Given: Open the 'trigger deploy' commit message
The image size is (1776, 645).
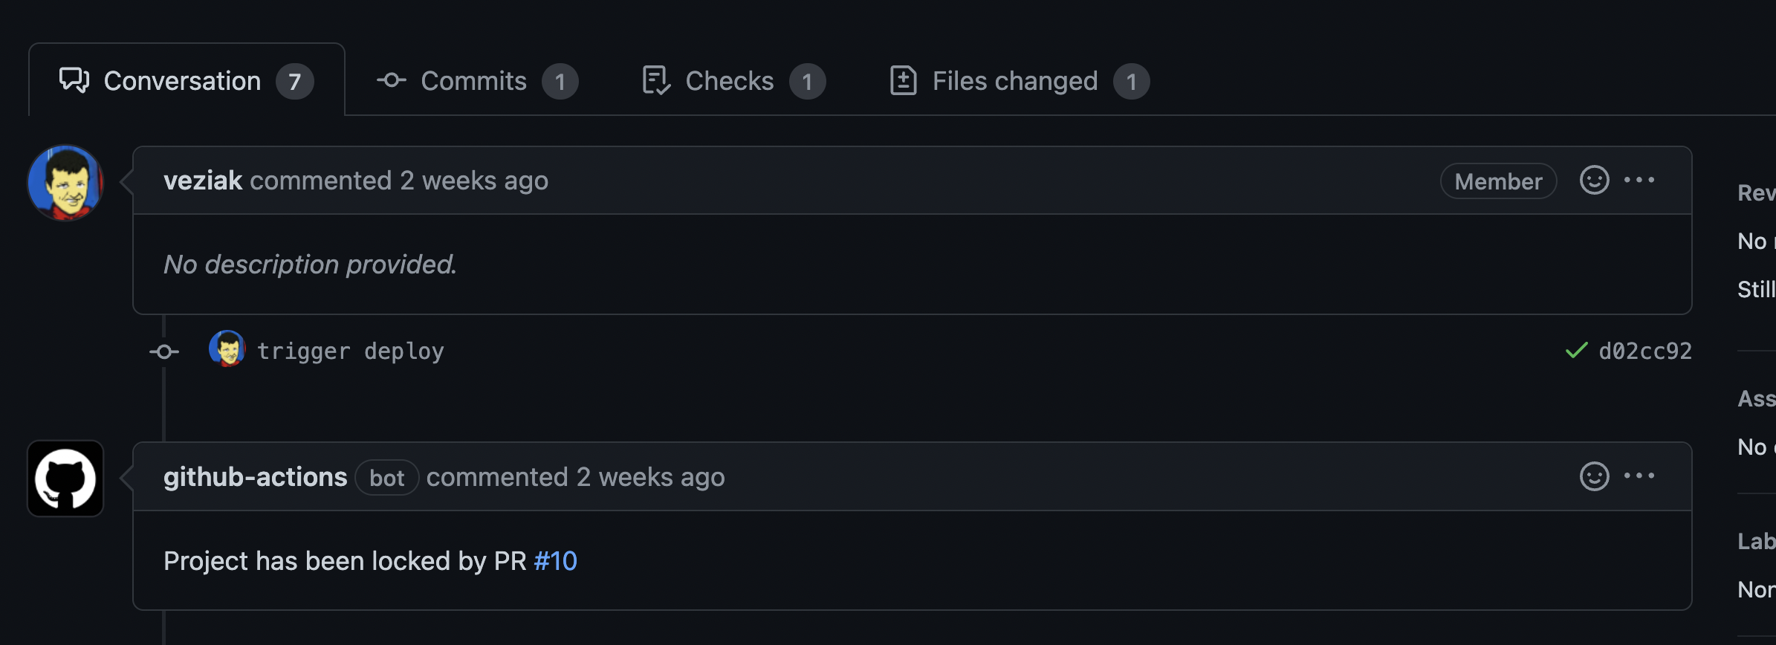Looking at the screenshot, I should click(x=350, y=351).
